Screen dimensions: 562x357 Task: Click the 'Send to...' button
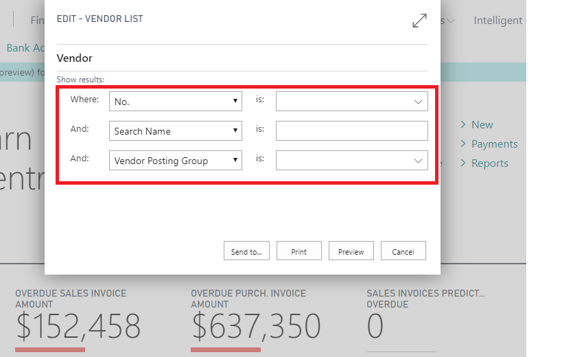tap(246, 251)
